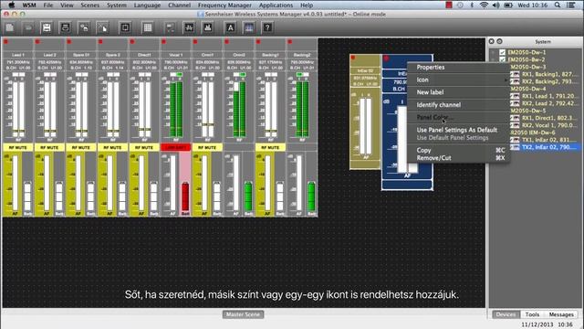Choose Use Panel Settings As Default

pyautogui.click(x=458, y=130)
